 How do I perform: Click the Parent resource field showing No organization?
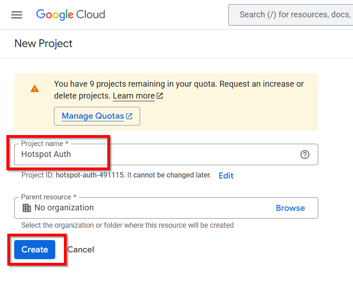tap(146, 208)
